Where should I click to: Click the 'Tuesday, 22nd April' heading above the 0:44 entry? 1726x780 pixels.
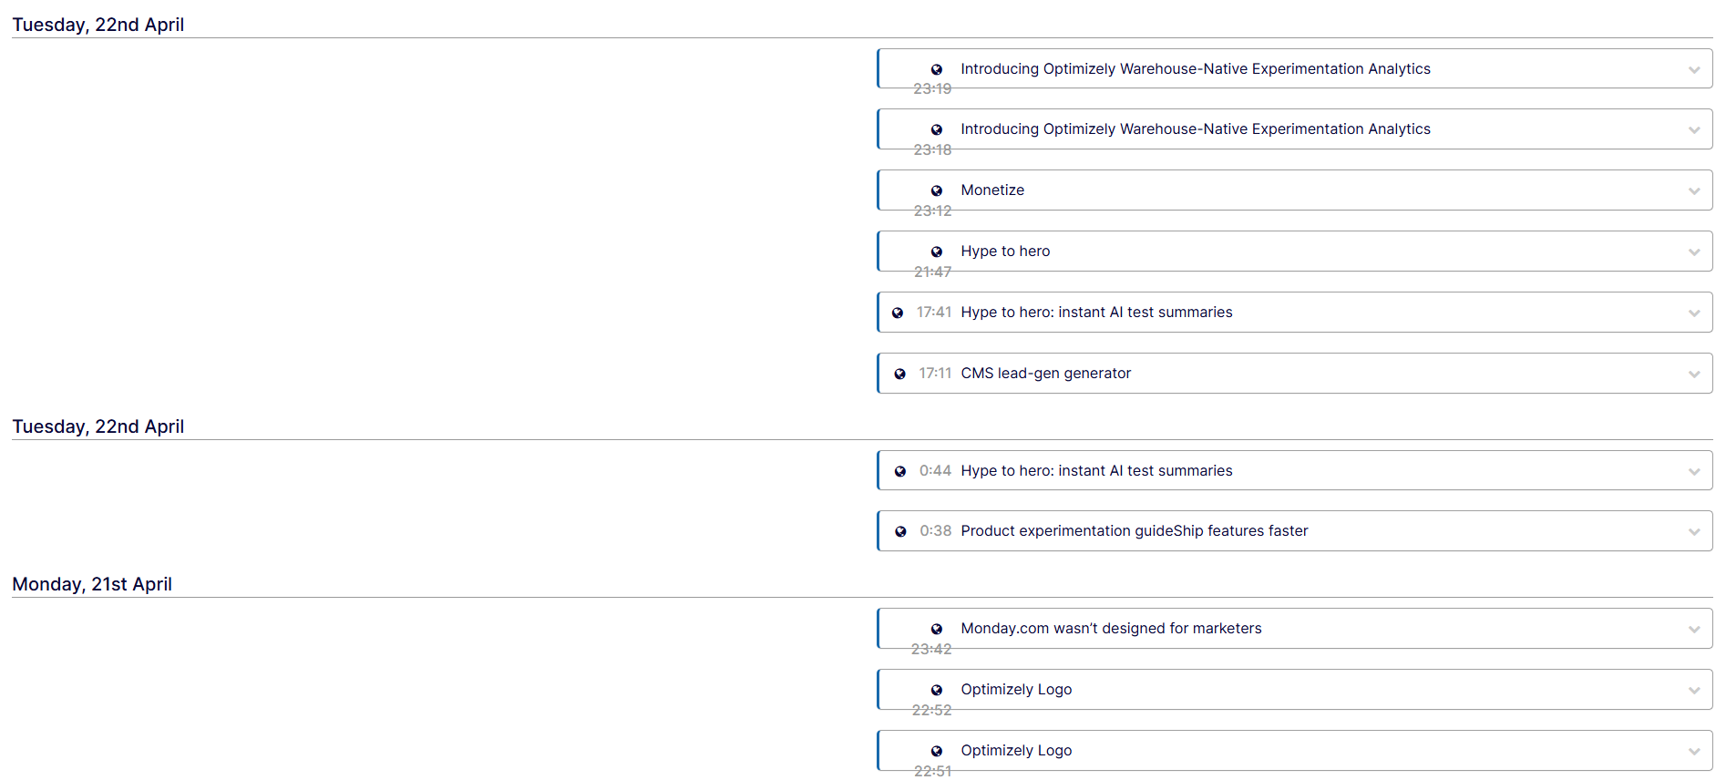click(x=98, y=427)
